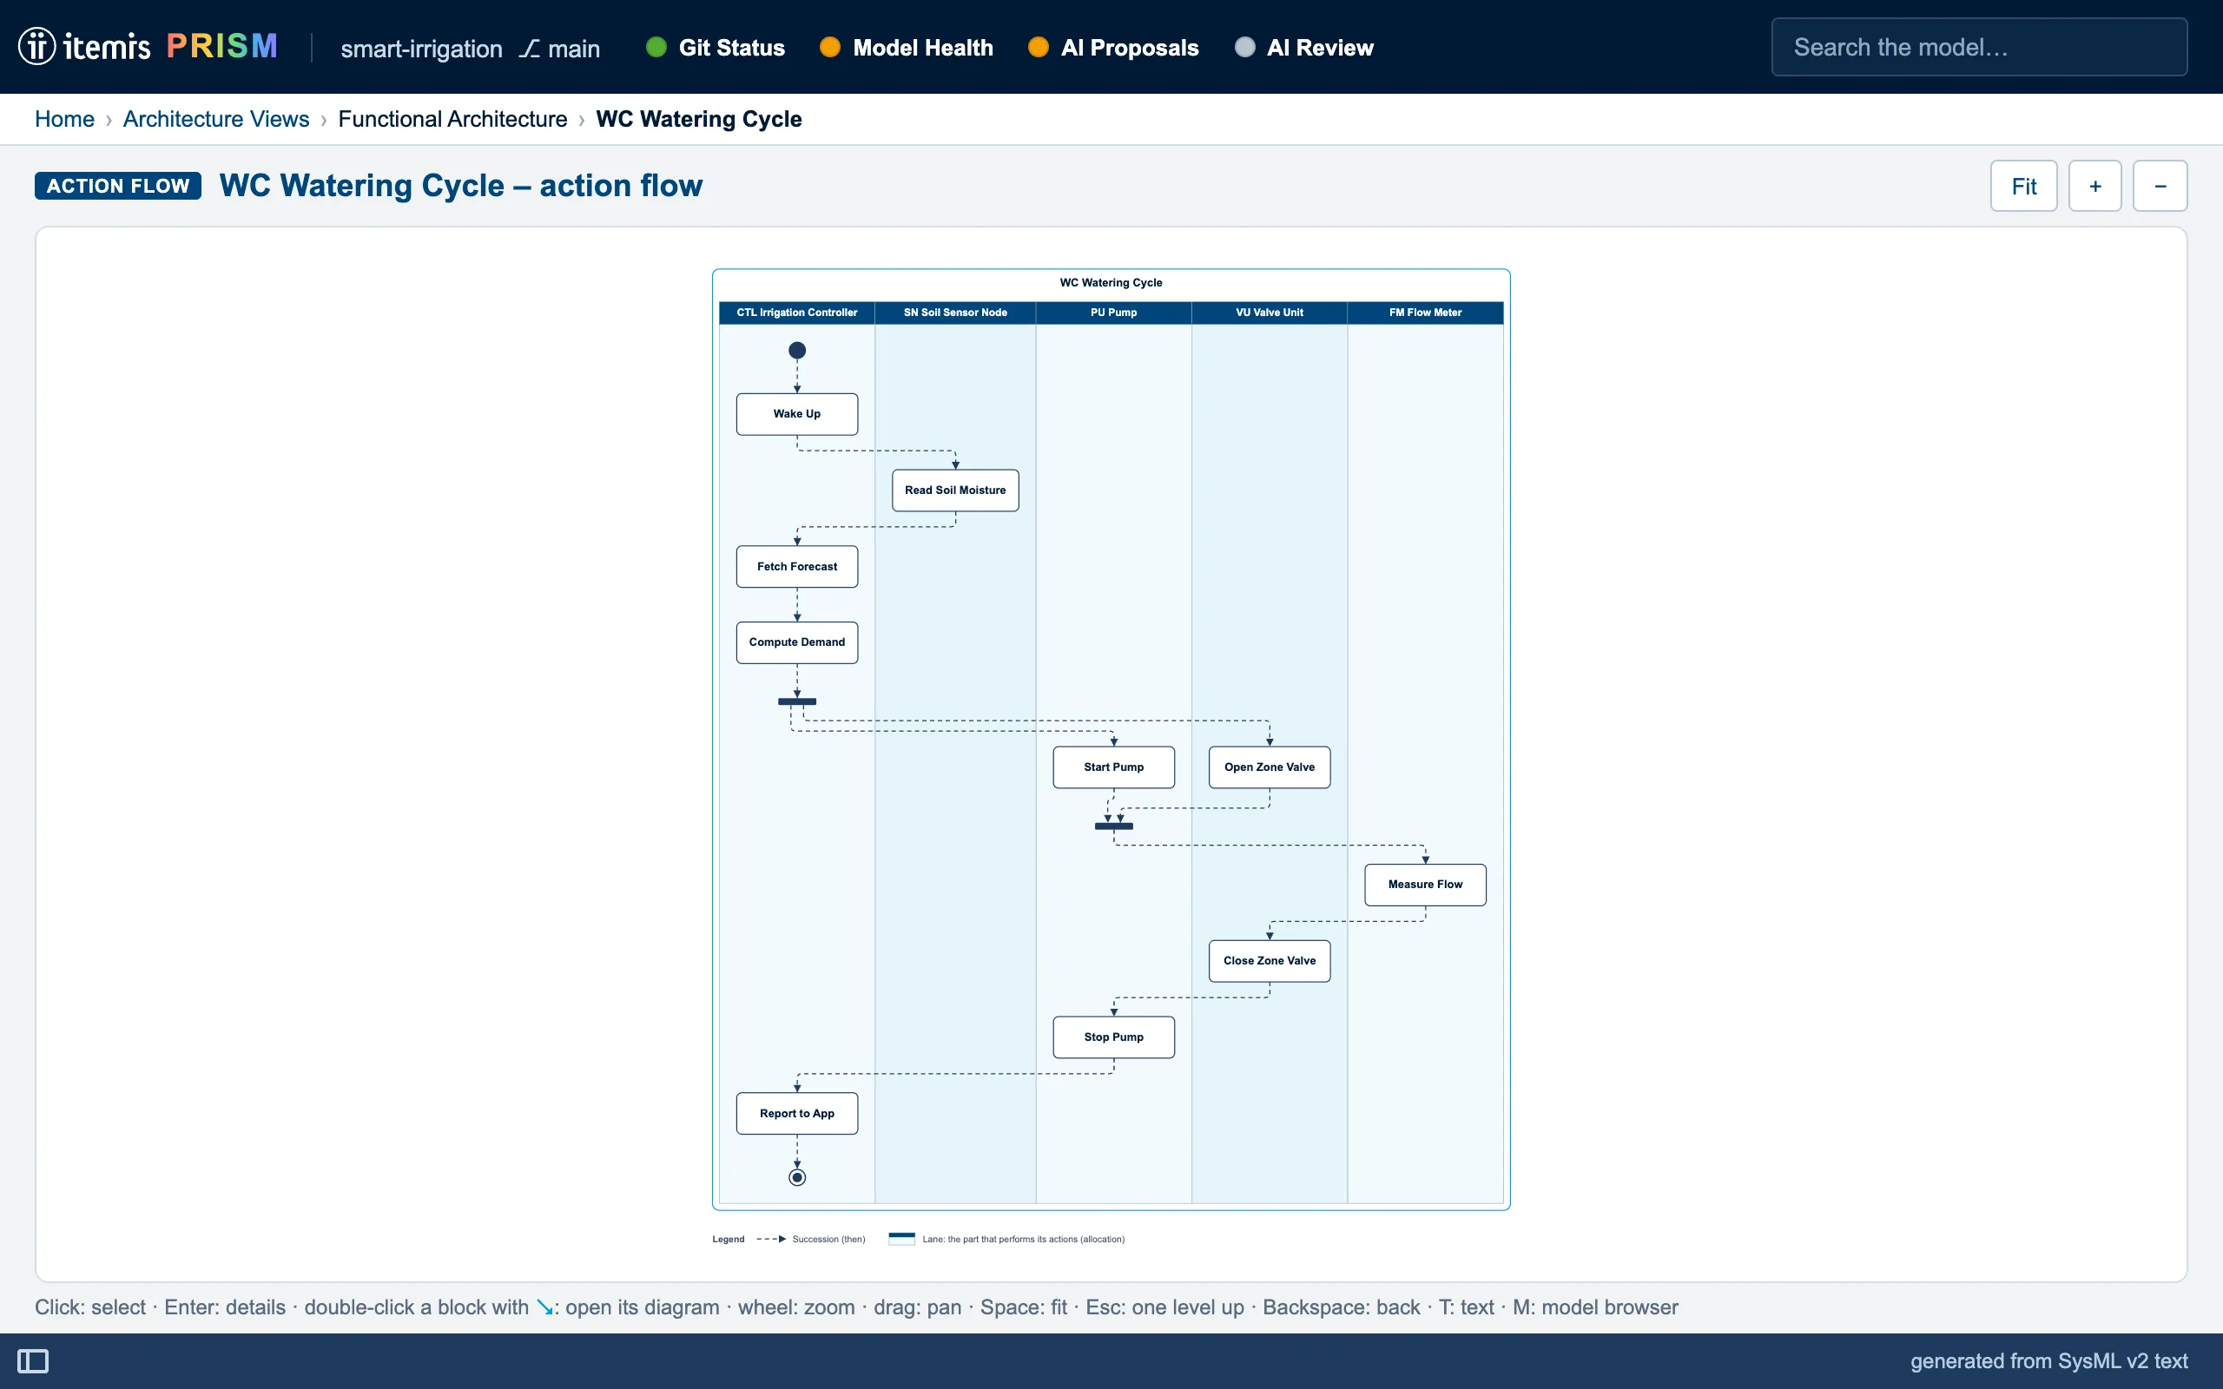Screen dimensions: 2223x1389
Task: Click FM Flow Meter lane header
Action: (1426, 313)
